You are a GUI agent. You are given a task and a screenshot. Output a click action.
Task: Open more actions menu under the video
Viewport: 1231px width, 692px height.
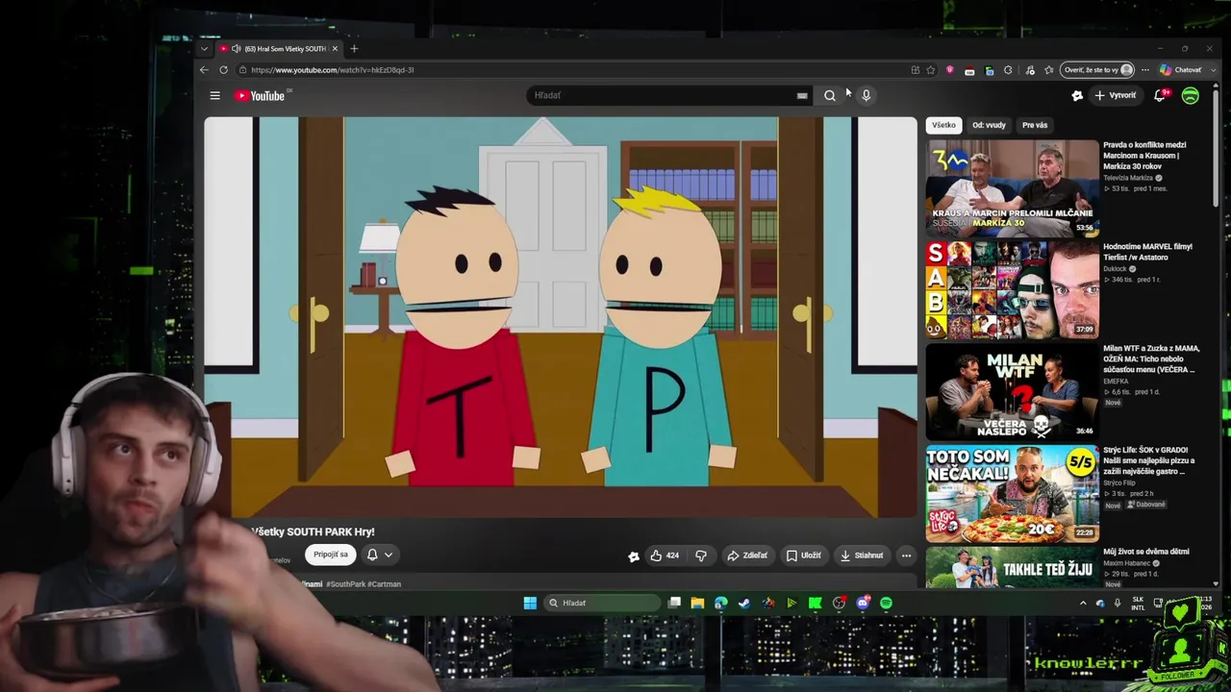[x=906, y=556]
